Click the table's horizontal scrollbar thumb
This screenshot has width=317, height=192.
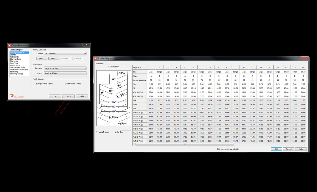coord(185,144)
